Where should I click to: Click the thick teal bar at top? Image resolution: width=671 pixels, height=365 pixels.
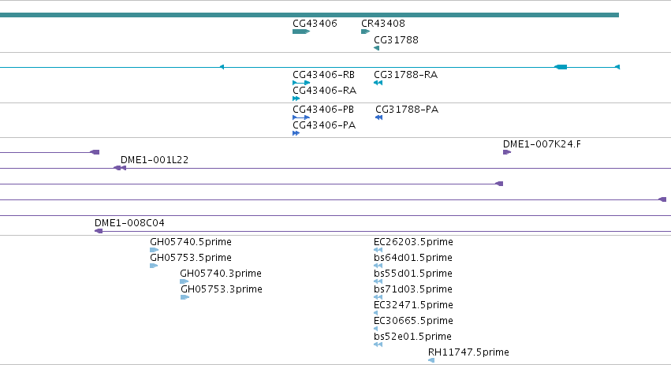(x=309, y=15)
